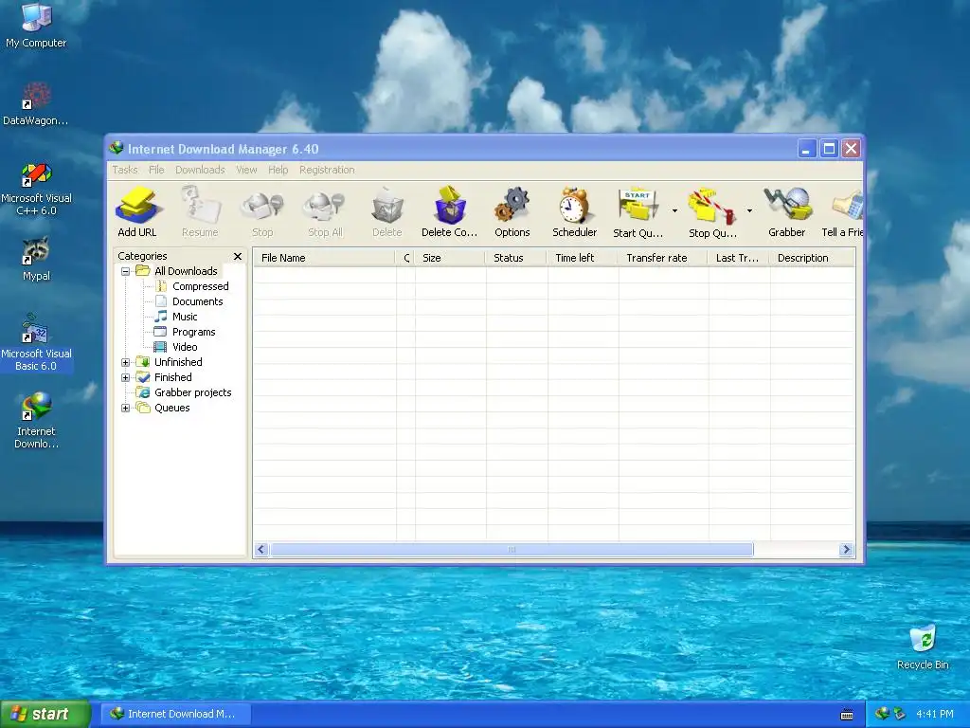The height and width of the screenshot is (728, 970).
Task: Click the keyboard icon on taskbar
Action: click(x=847, y=715)
